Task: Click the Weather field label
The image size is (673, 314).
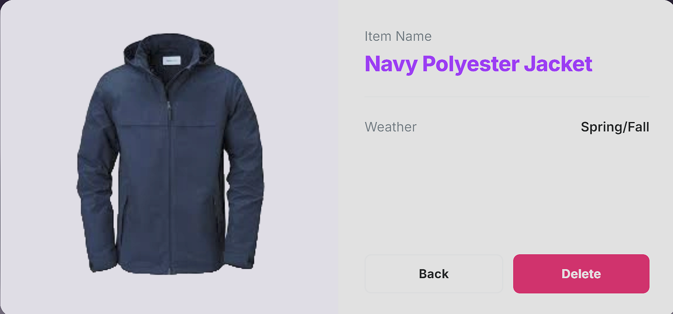Action: [x=390, y=127]
